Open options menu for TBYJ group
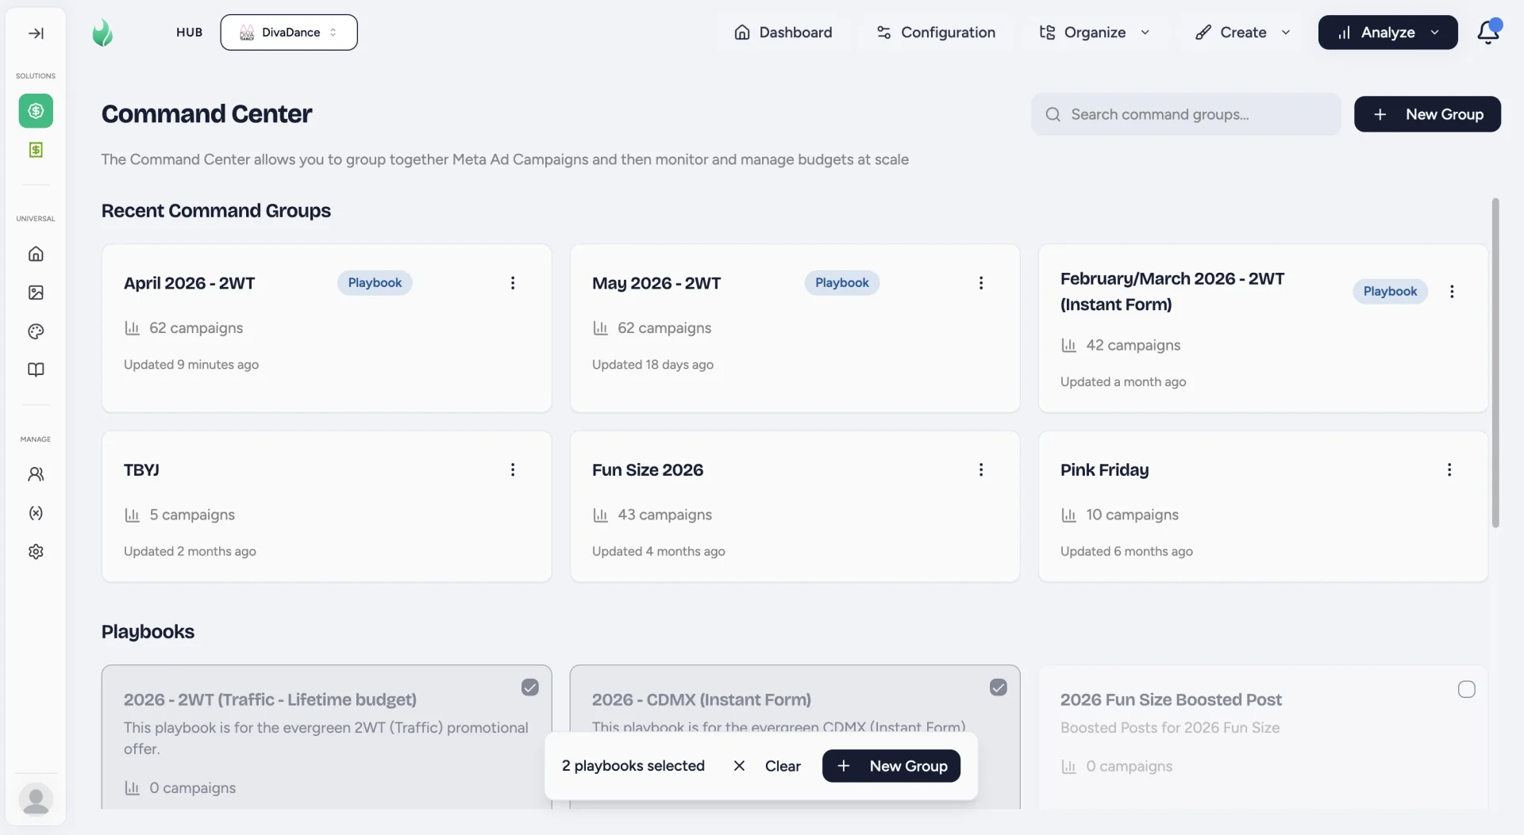This screenshot has height=835, width=1524. coord(513,469)
